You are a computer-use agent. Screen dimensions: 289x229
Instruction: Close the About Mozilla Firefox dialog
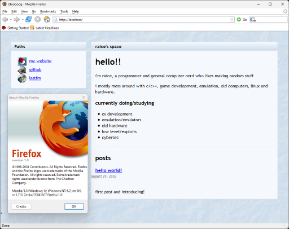(84, 97)
